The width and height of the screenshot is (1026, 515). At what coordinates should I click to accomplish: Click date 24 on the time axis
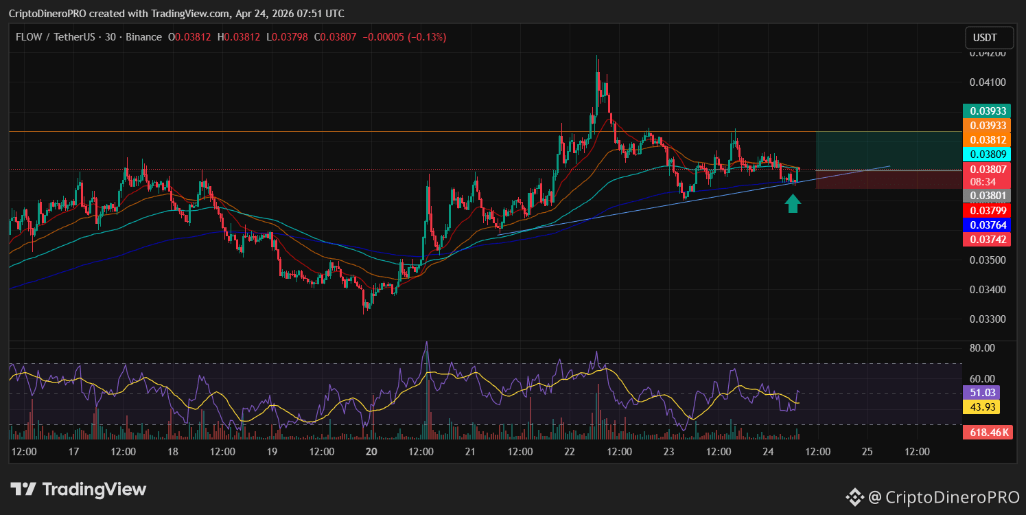(x=768, y=452)
